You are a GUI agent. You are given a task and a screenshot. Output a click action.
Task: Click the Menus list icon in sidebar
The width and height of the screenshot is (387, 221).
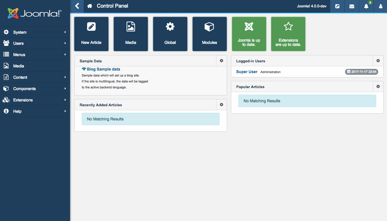6,54
